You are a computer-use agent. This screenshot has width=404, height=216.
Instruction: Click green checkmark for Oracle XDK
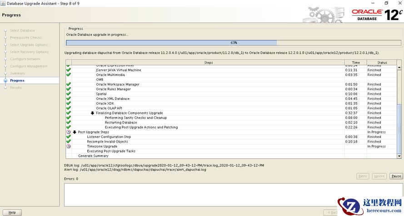[x=68, y=103]
